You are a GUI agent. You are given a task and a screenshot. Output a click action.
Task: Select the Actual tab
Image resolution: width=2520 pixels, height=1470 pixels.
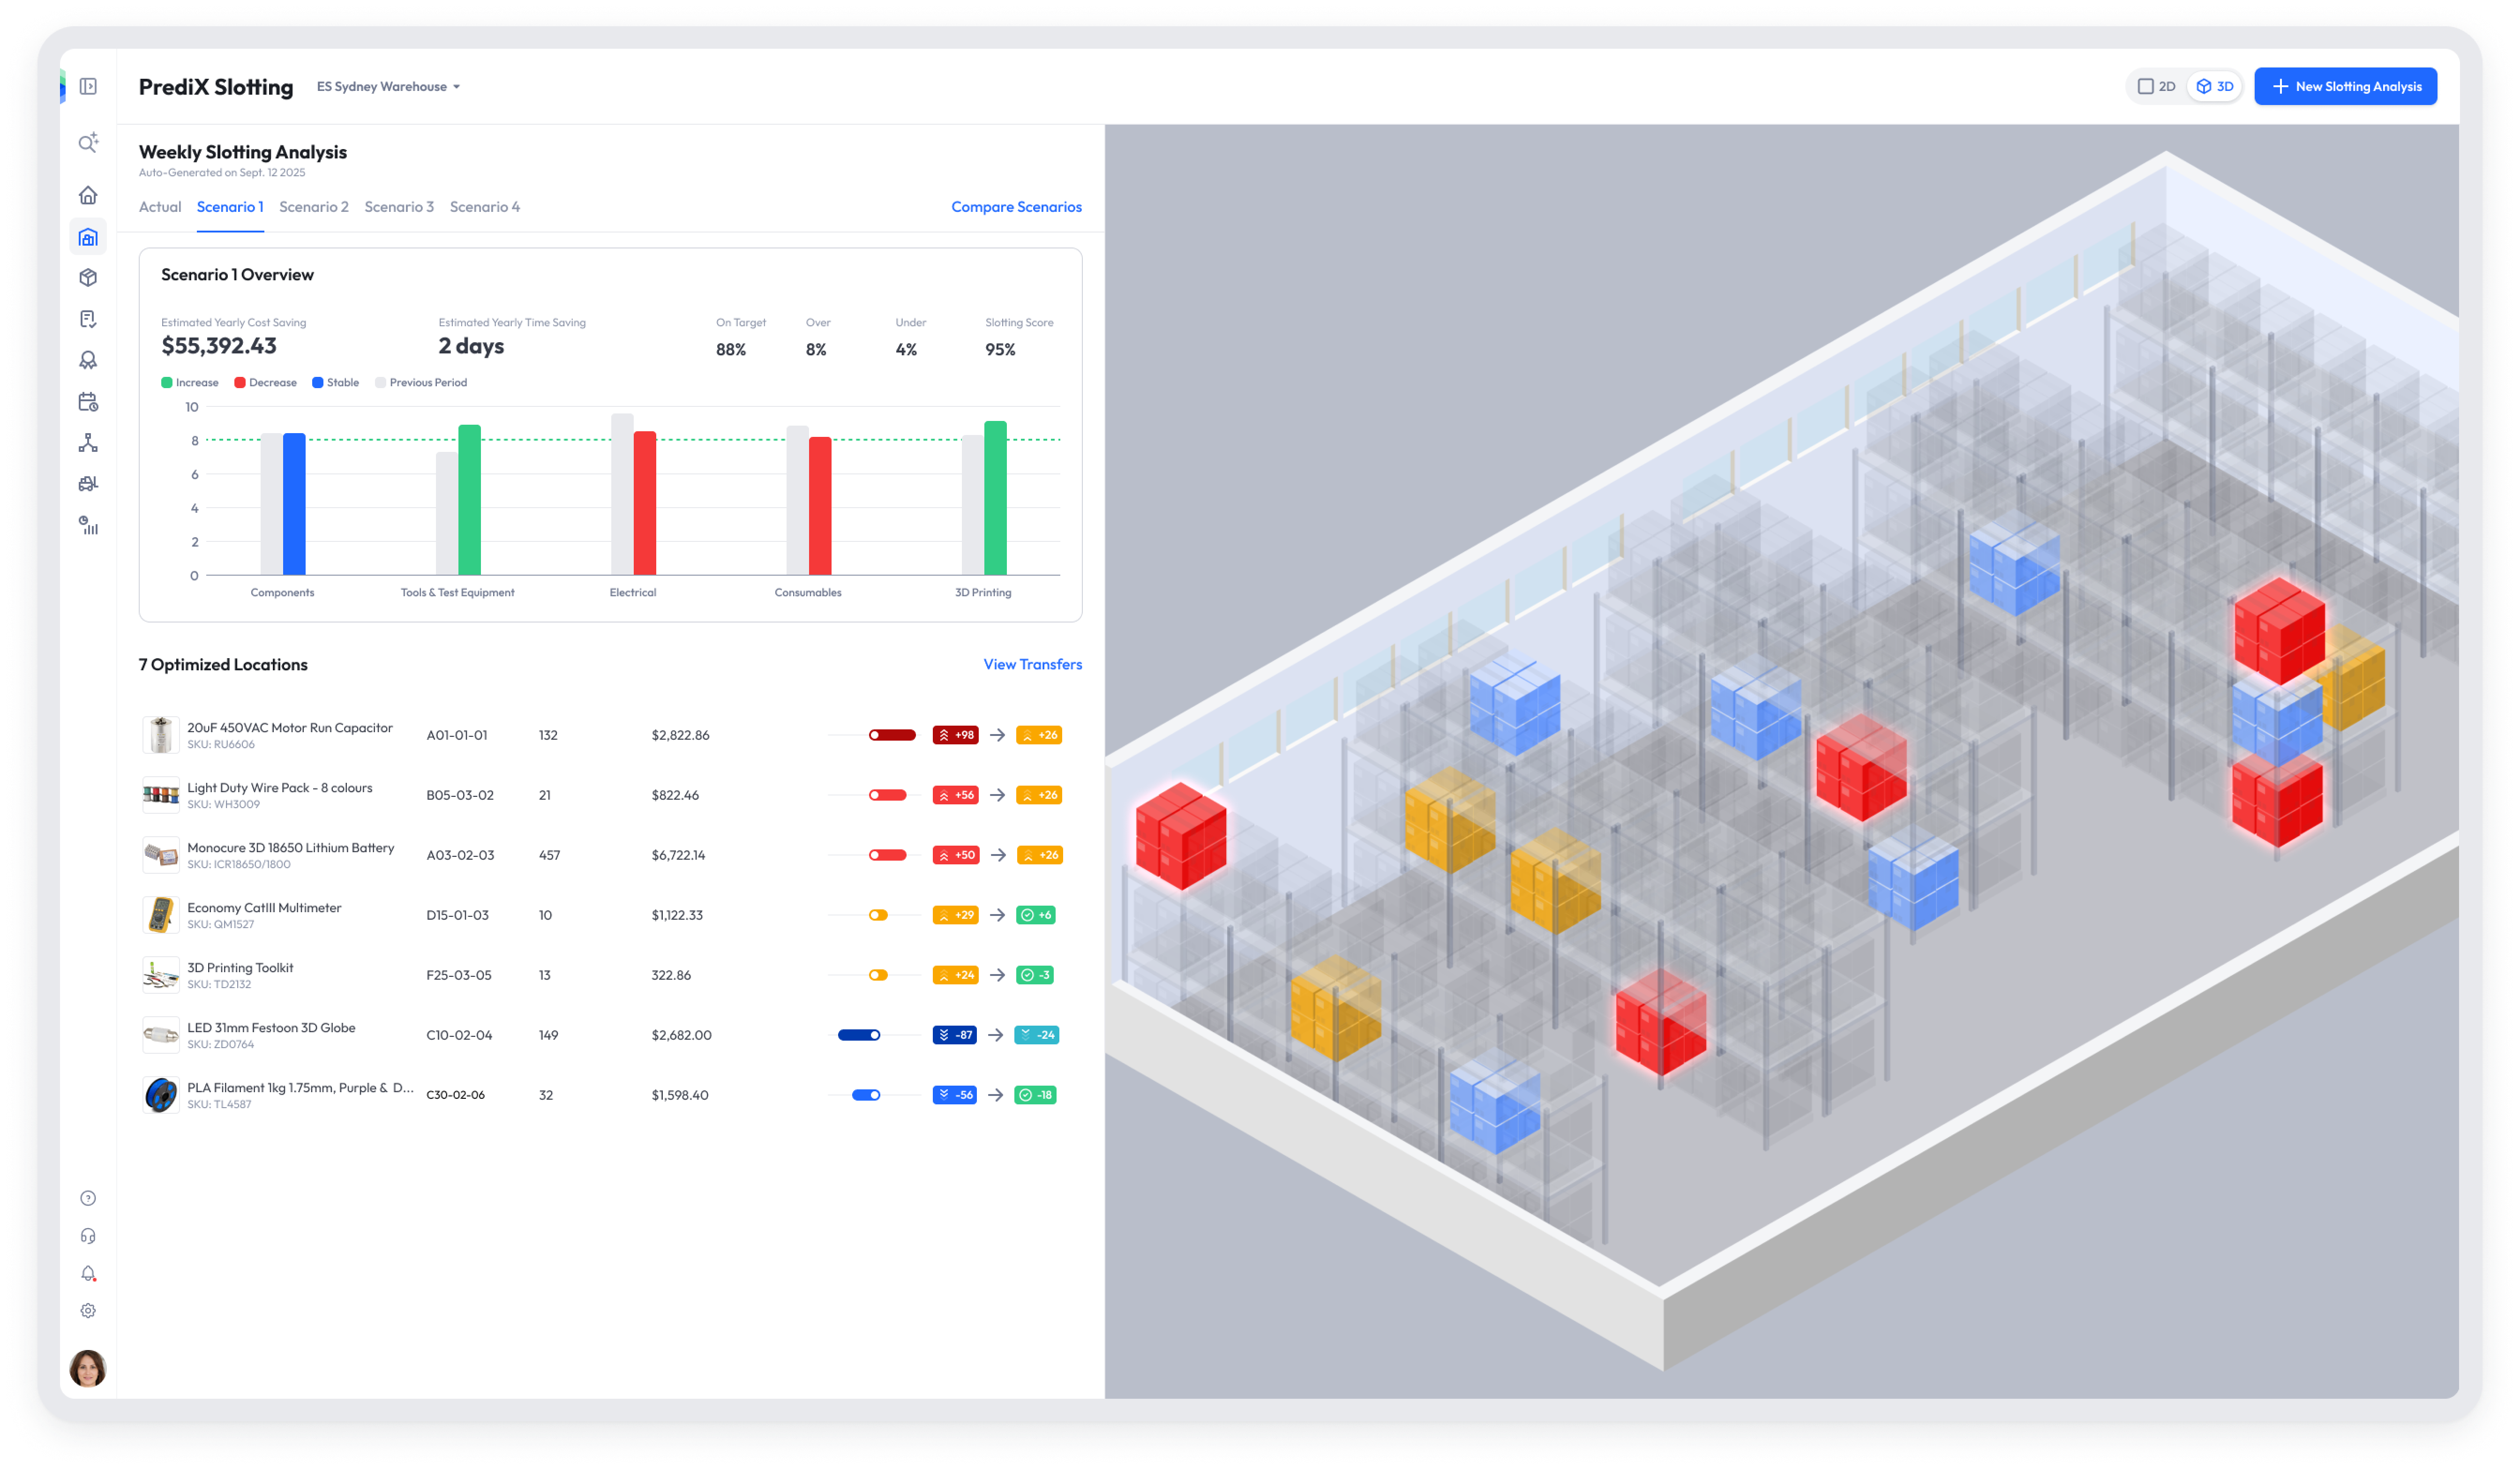point(160,207)
